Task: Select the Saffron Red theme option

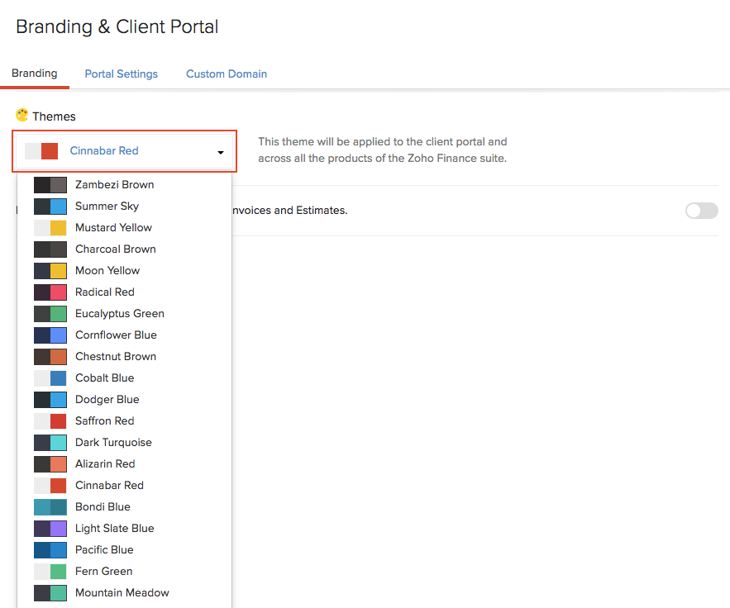Action: coord(104,420)
